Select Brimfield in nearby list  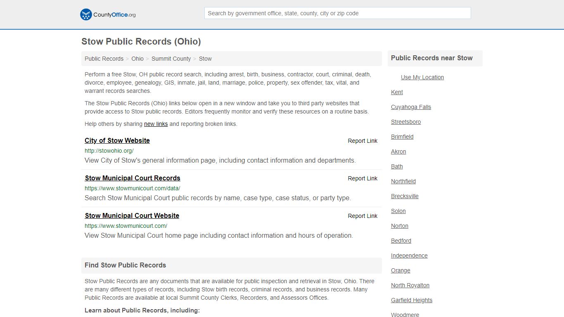pos(402,137)
